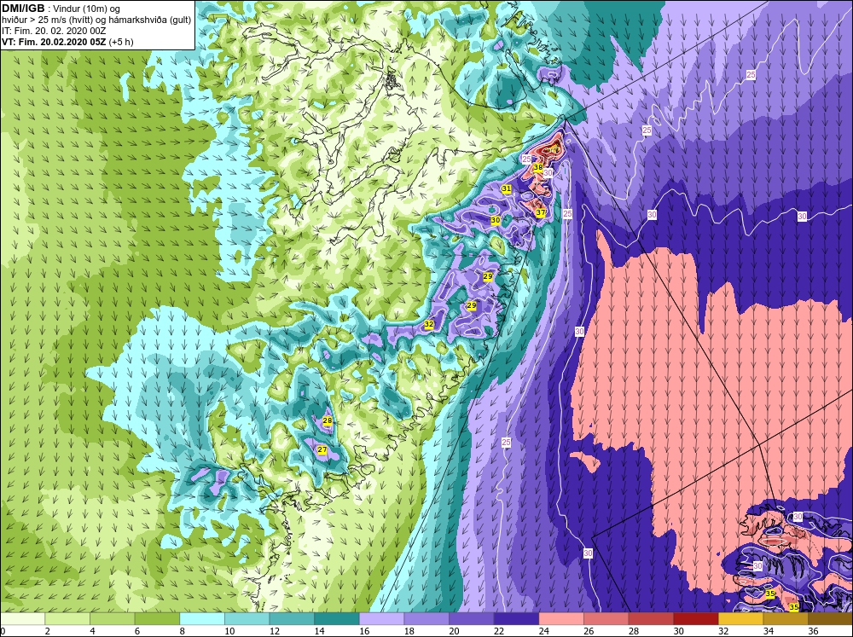Click the legend scale value 12
Screen dimensions: 853x637
pos(275,631)
